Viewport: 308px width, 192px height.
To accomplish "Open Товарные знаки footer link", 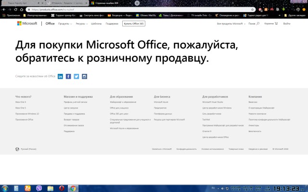I will pos(236,149).
